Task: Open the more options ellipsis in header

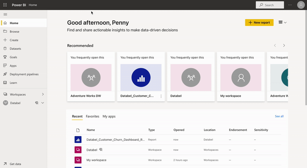Action: click(x=290, y=5)
